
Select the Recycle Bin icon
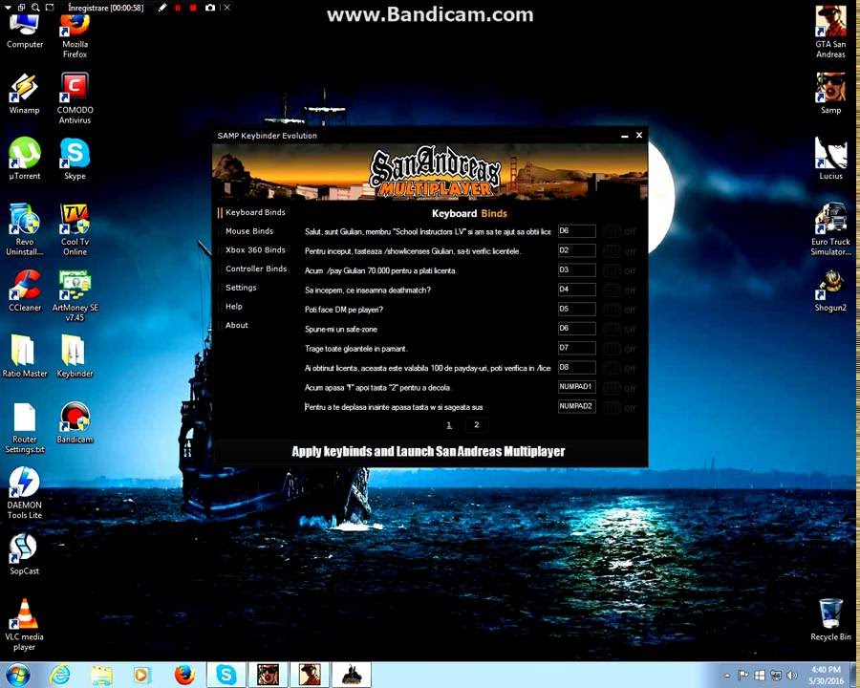830,620
